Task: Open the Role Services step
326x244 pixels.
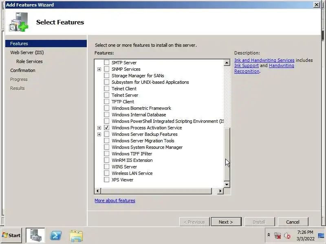Action: tap(29, 61)
